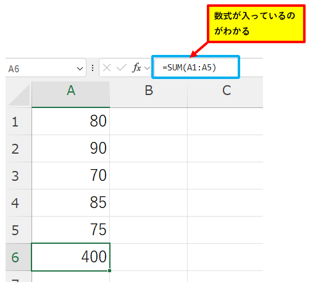Screen dimensions: 313x287
Task: Click cell A2 containing 90
Action: [71, 149]
